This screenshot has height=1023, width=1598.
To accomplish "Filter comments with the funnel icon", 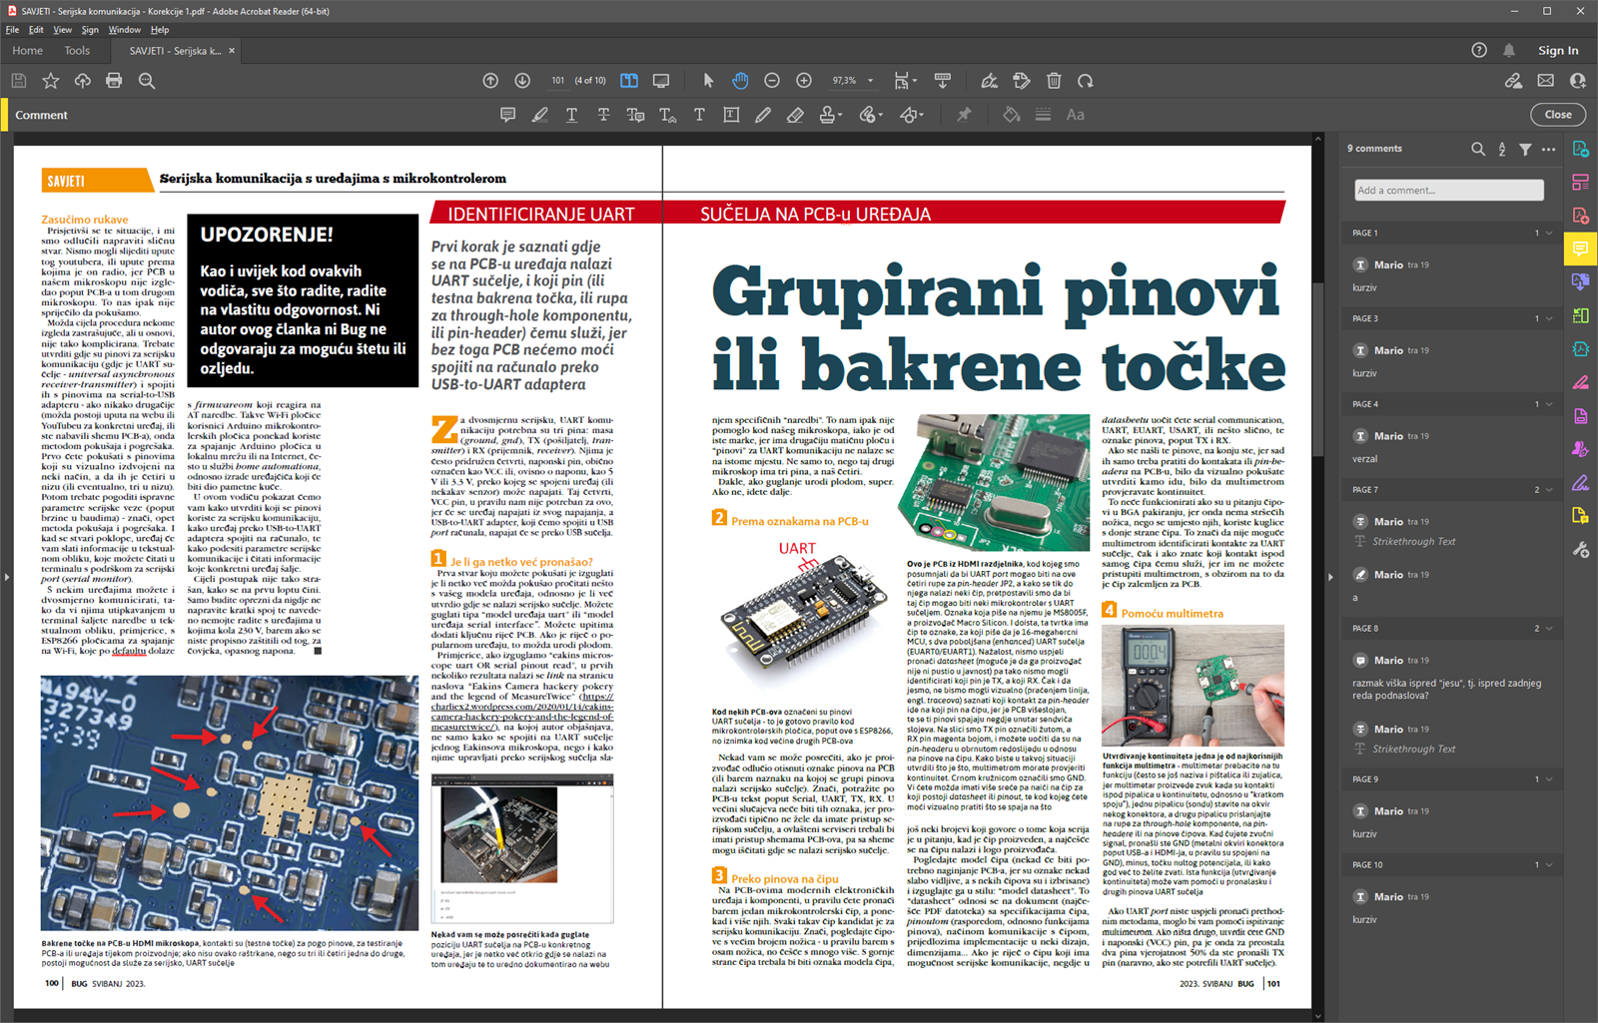I will pos(1525,149).
